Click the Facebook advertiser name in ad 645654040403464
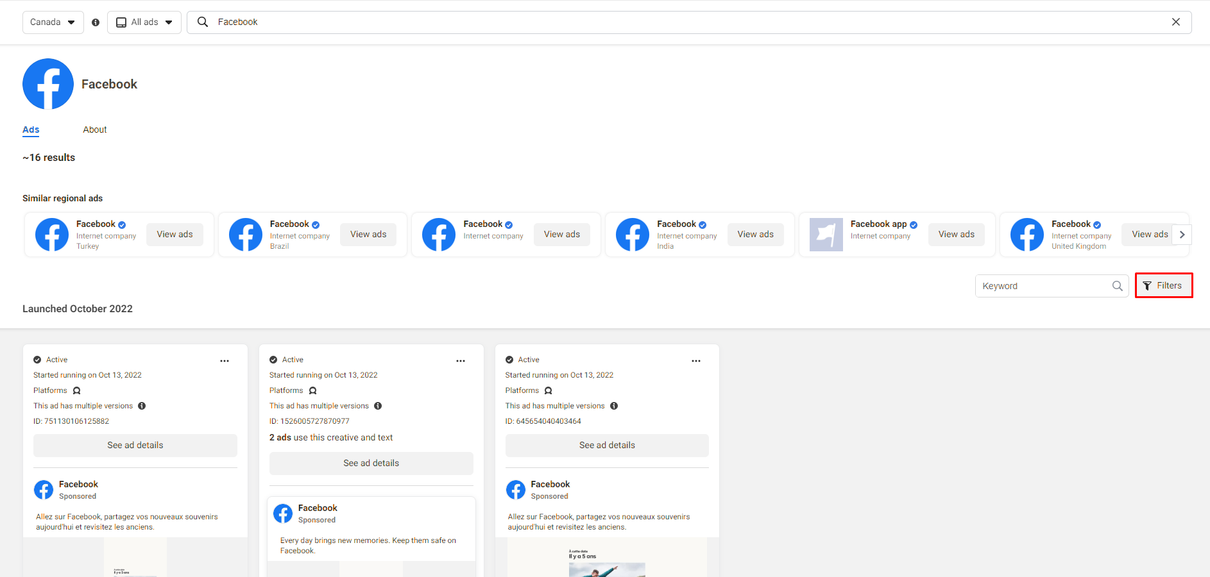Screen dimensions: 1210x577 coord(550,485)
